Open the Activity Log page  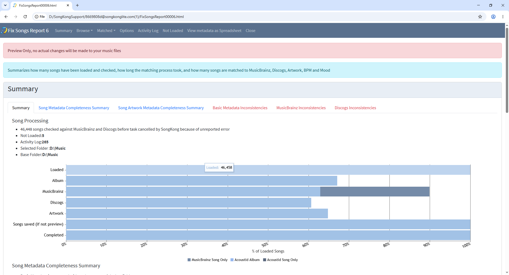click(x=148, y=31)
